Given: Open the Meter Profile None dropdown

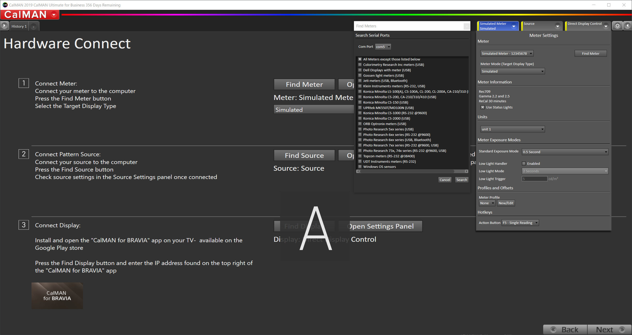Looking at the screenshot, I should (x=487, y=203).
